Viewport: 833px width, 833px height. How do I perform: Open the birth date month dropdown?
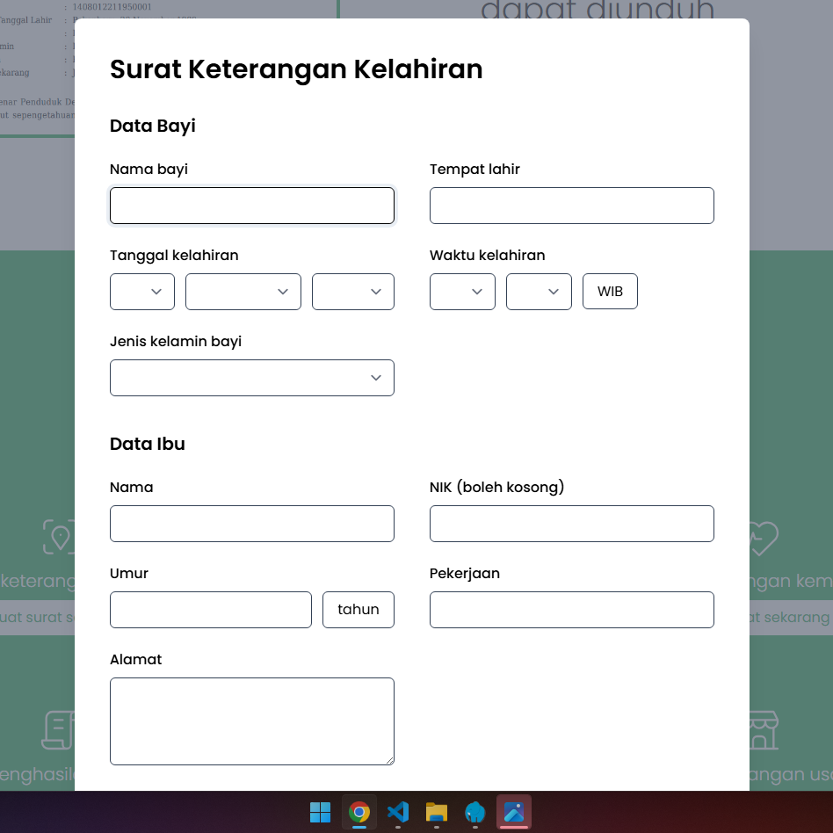(x=243, y=292)
